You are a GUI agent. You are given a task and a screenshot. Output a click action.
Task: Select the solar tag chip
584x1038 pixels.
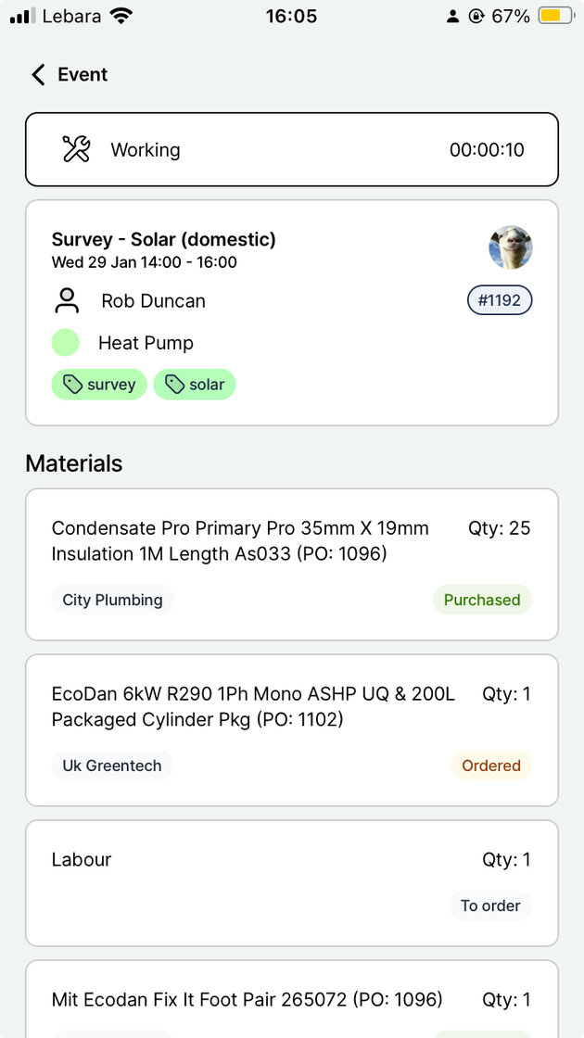pos(195,385)
